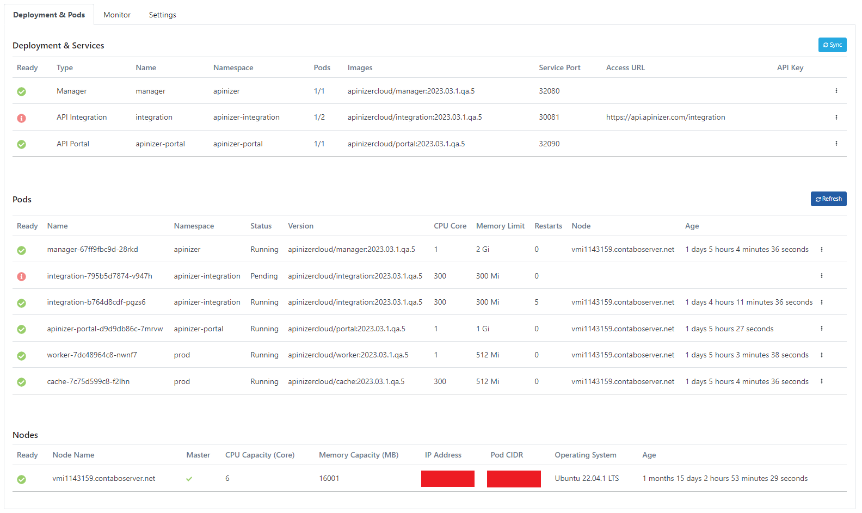This screenshot has height=513, width=862.
Task: Click ready icon of apinizer-portal-d9d9db86c-7mrvw pod
Action: tap(21, 329)
